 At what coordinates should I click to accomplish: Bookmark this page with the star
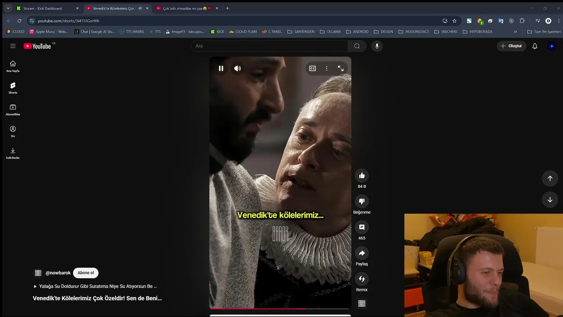coord(454,21)
